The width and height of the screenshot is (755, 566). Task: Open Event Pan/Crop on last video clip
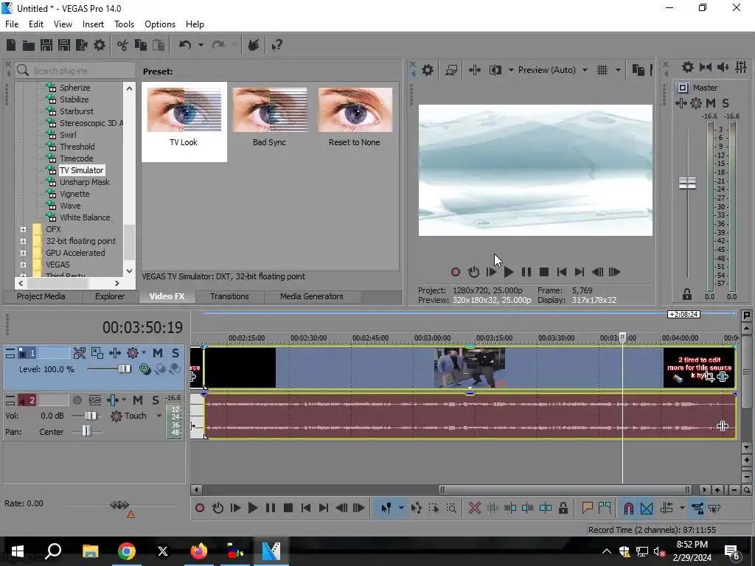709,377
